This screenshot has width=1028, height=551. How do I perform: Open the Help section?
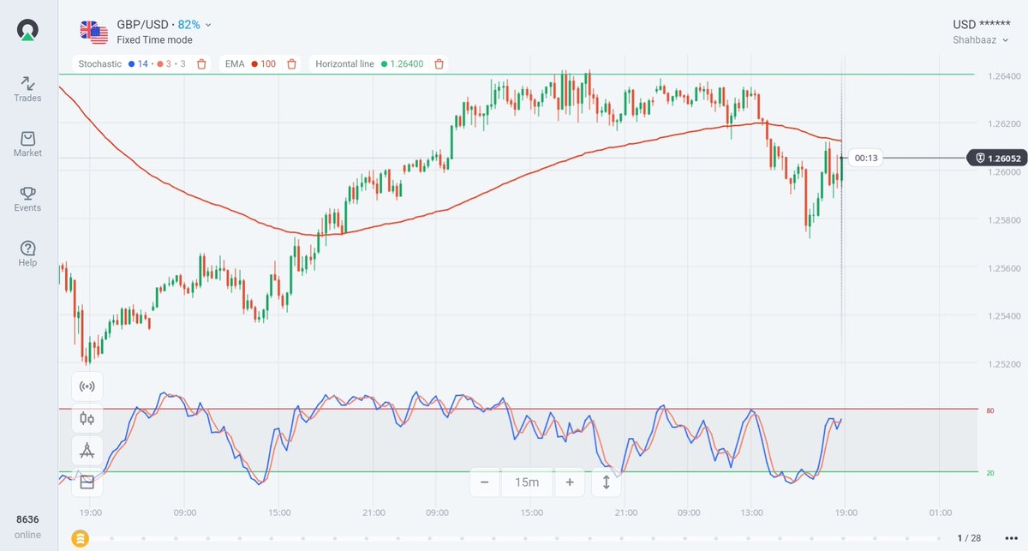point(27,253)
